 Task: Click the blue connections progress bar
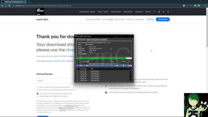[104, 66]
